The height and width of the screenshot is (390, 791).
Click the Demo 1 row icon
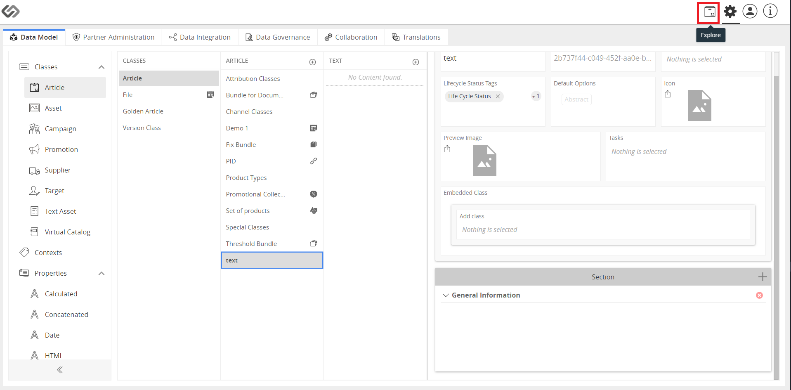(x=314, y=128)
